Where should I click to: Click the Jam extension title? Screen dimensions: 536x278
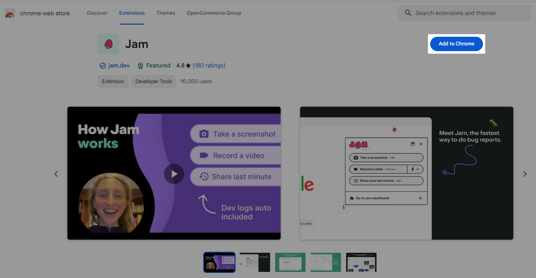tap(137, 44)
